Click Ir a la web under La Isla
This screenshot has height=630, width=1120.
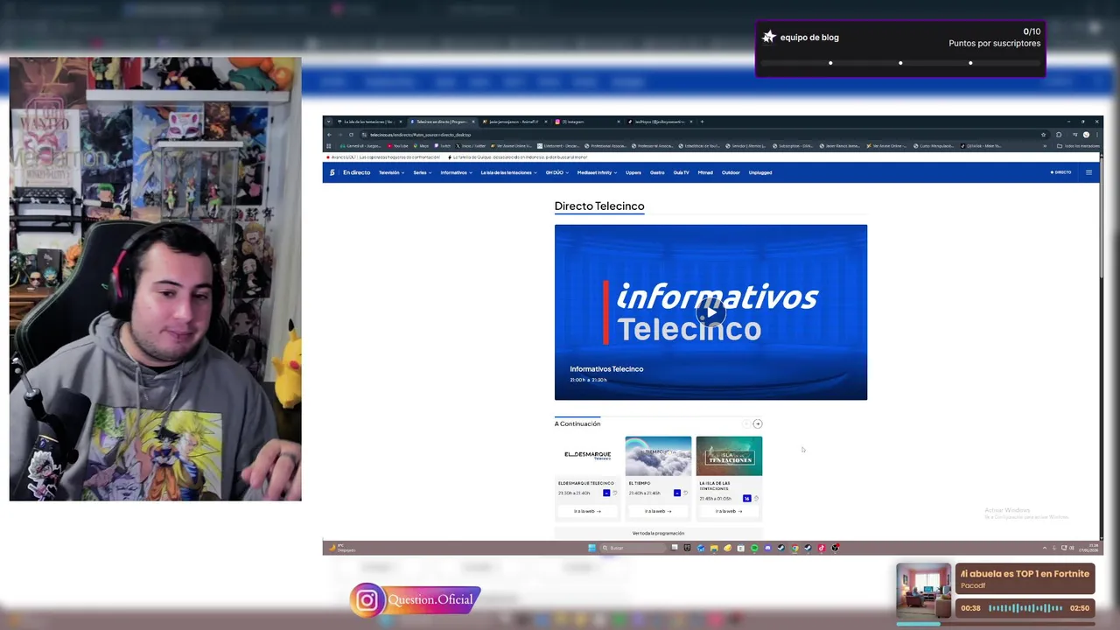point(729,511)
